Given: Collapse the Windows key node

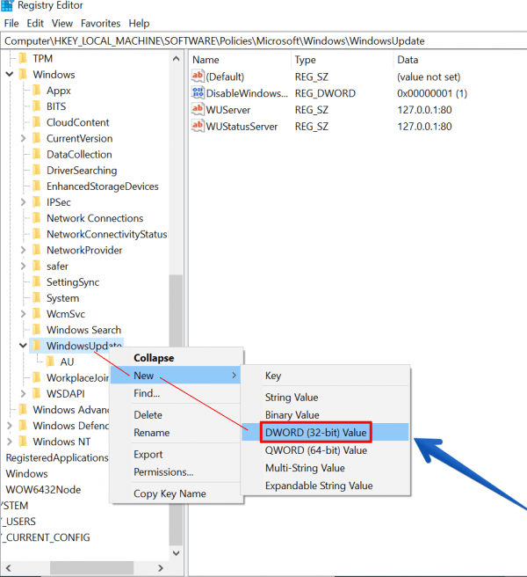Looking at the screenshot, I should [10, 75].
